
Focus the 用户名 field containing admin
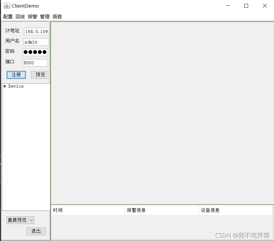pyautogui.click(x=36, y=42)
